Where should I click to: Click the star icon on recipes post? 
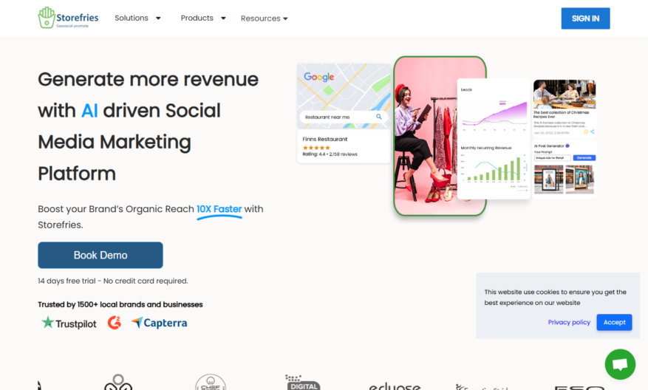tap(586, 131)
